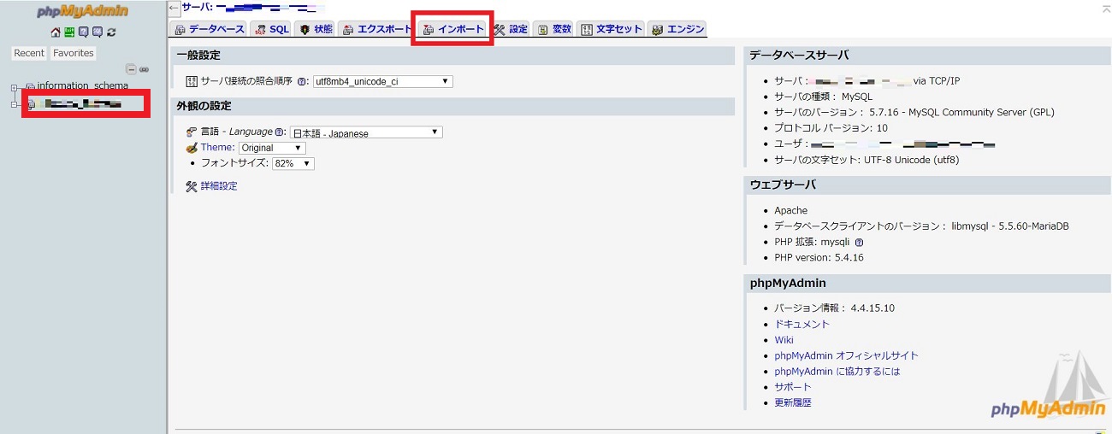Click the Recent button in sidebar
Image resolution: width=1112 pixels, height=434 pixels.
[29, 53]
